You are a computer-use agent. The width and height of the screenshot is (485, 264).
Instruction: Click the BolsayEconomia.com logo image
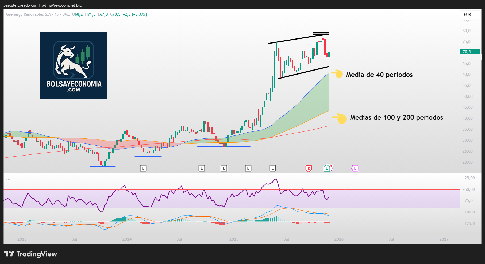point(74,66)
